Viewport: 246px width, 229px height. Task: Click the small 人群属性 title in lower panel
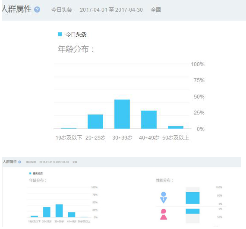coord(10,162)
